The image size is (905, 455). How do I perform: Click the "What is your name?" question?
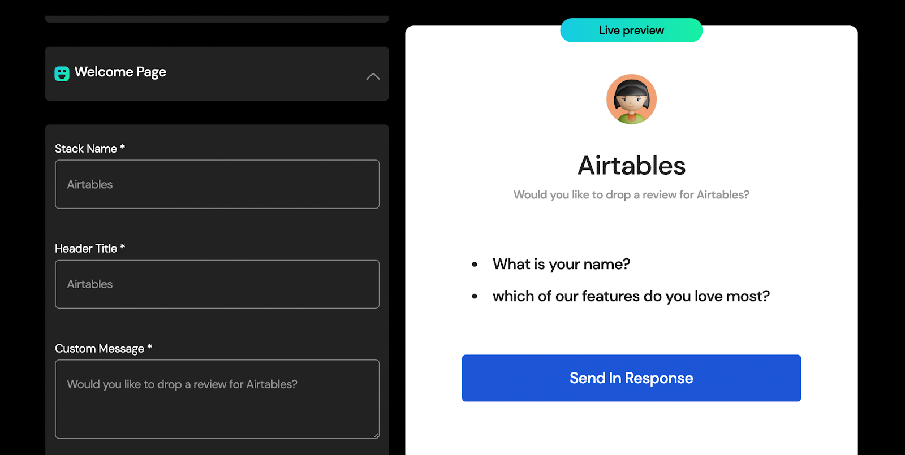(561, 264)
